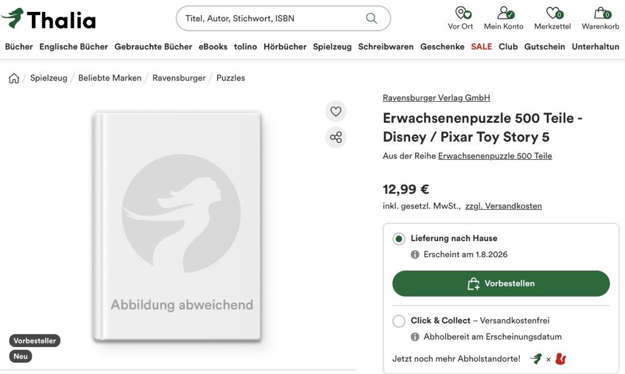This screenshot has height=374, width=625.
Task: Go to home via breadcrumb house icon
Action: [14, 78]
